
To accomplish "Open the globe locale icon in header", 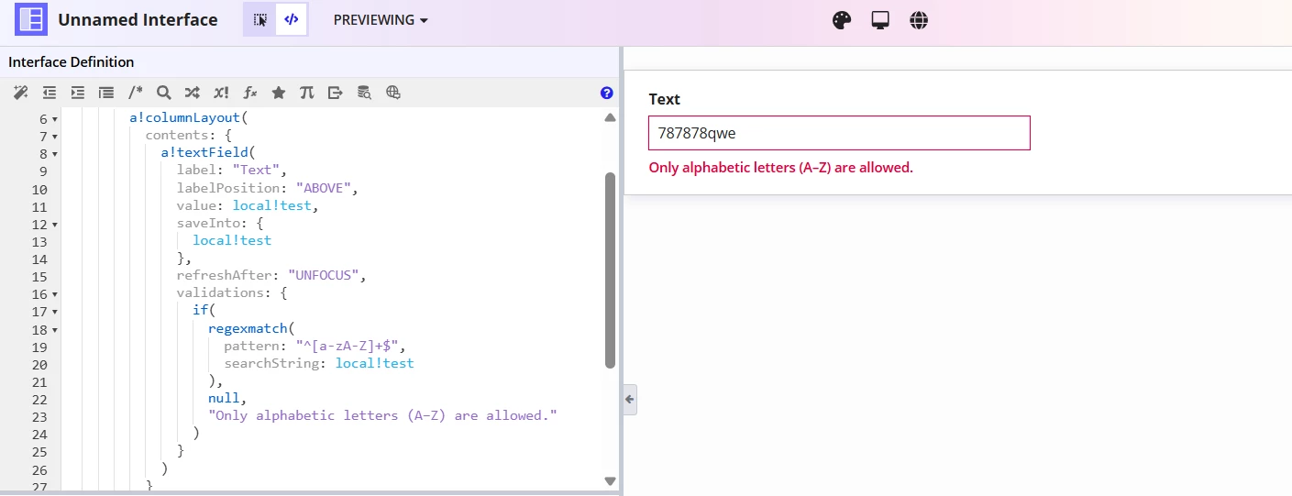I will pyautogui.click(x=919, y=20).
